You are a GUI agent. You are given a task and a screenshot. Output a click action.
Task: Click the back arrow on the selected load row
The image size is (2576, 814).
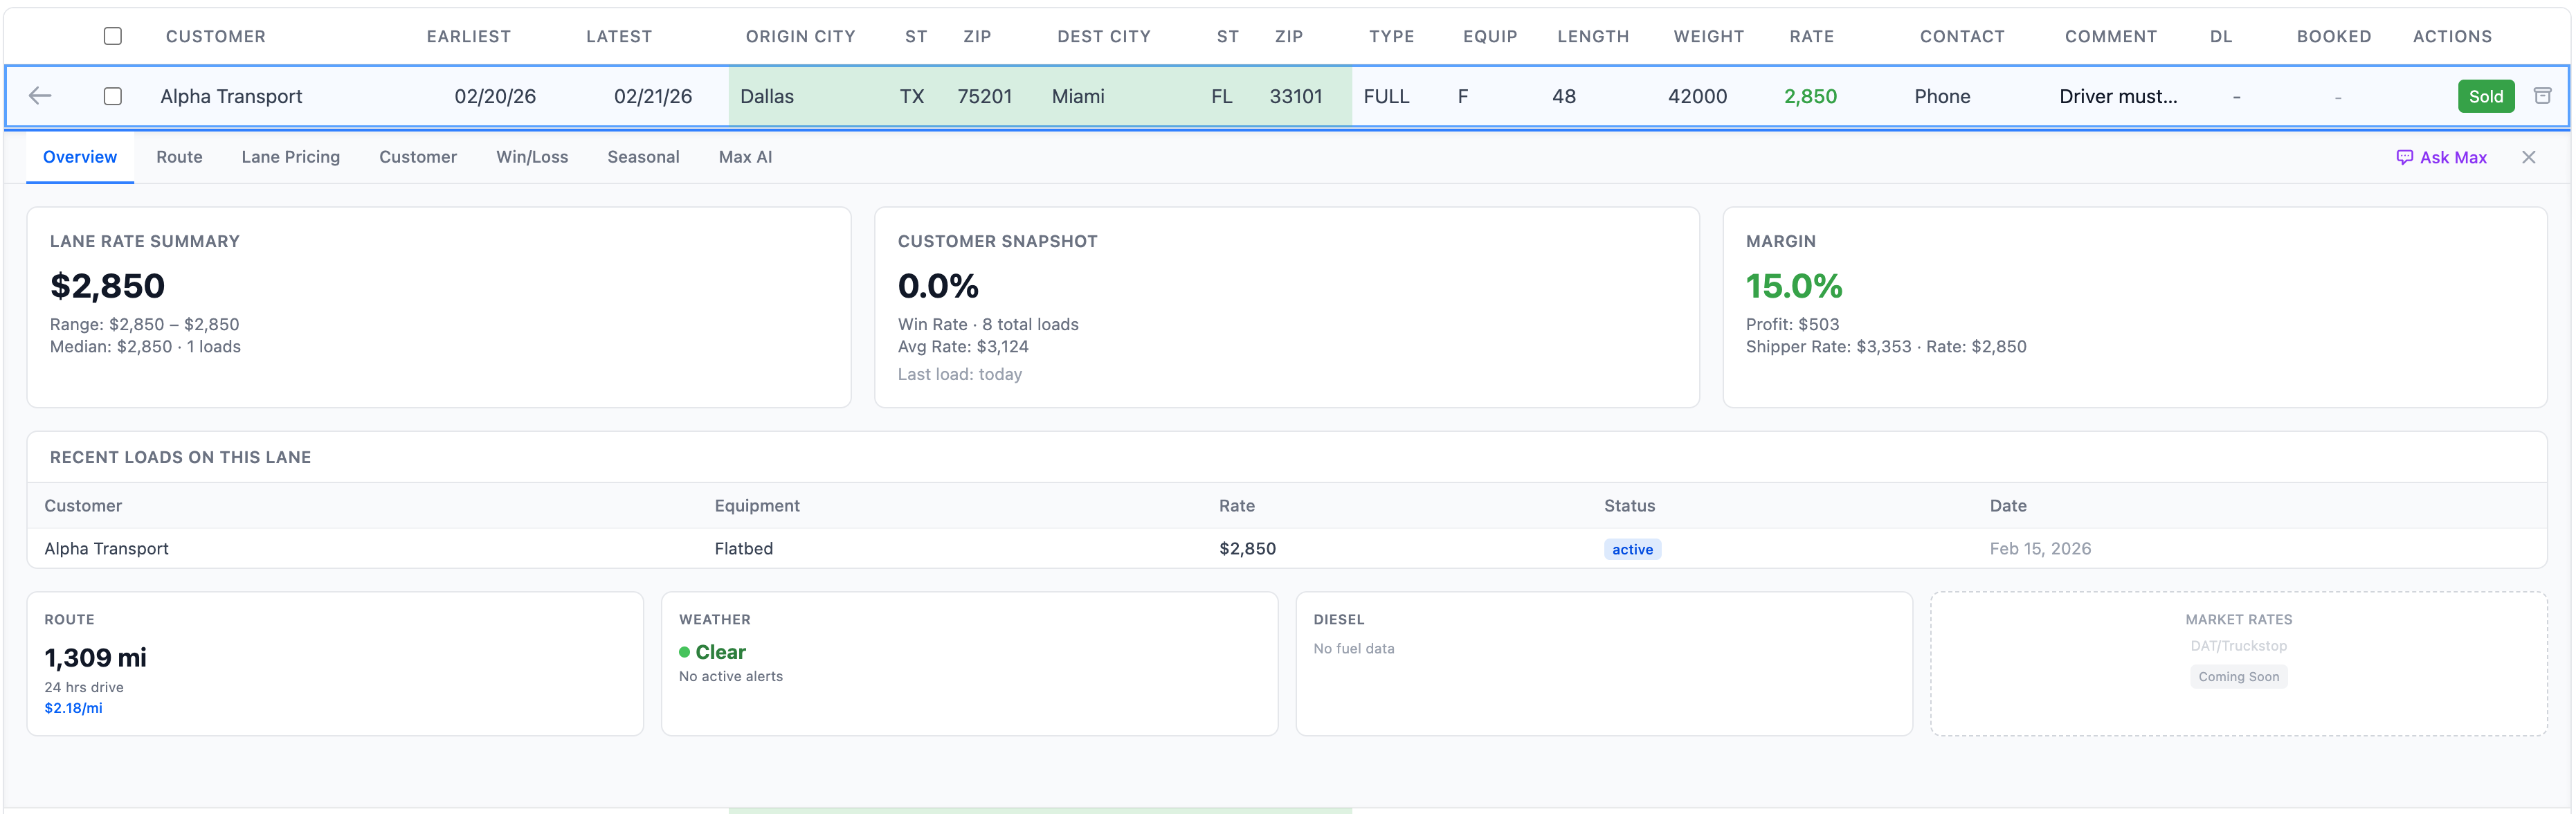point(40,96)
